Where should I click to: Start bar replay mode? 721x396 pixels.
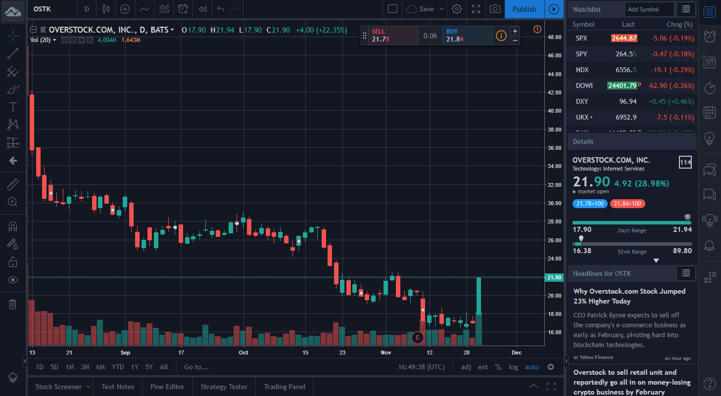[x=202, y=9]
